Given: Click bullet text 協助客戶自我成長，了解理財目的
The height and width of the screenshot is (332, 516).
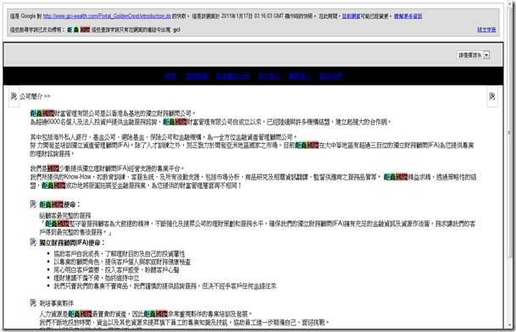Looking at the screenshot, I should (119, 254).
